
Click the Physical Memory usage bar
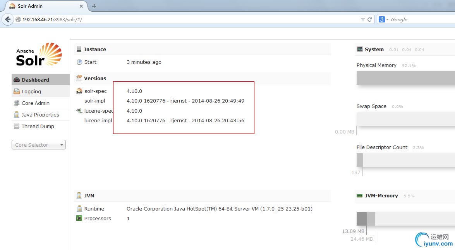coord(406,78)
